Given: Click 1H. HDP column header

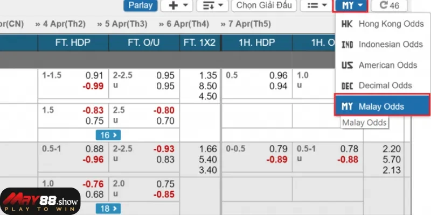Looking at the screenshot, I should pyautogui.click(x=257, y=42).
